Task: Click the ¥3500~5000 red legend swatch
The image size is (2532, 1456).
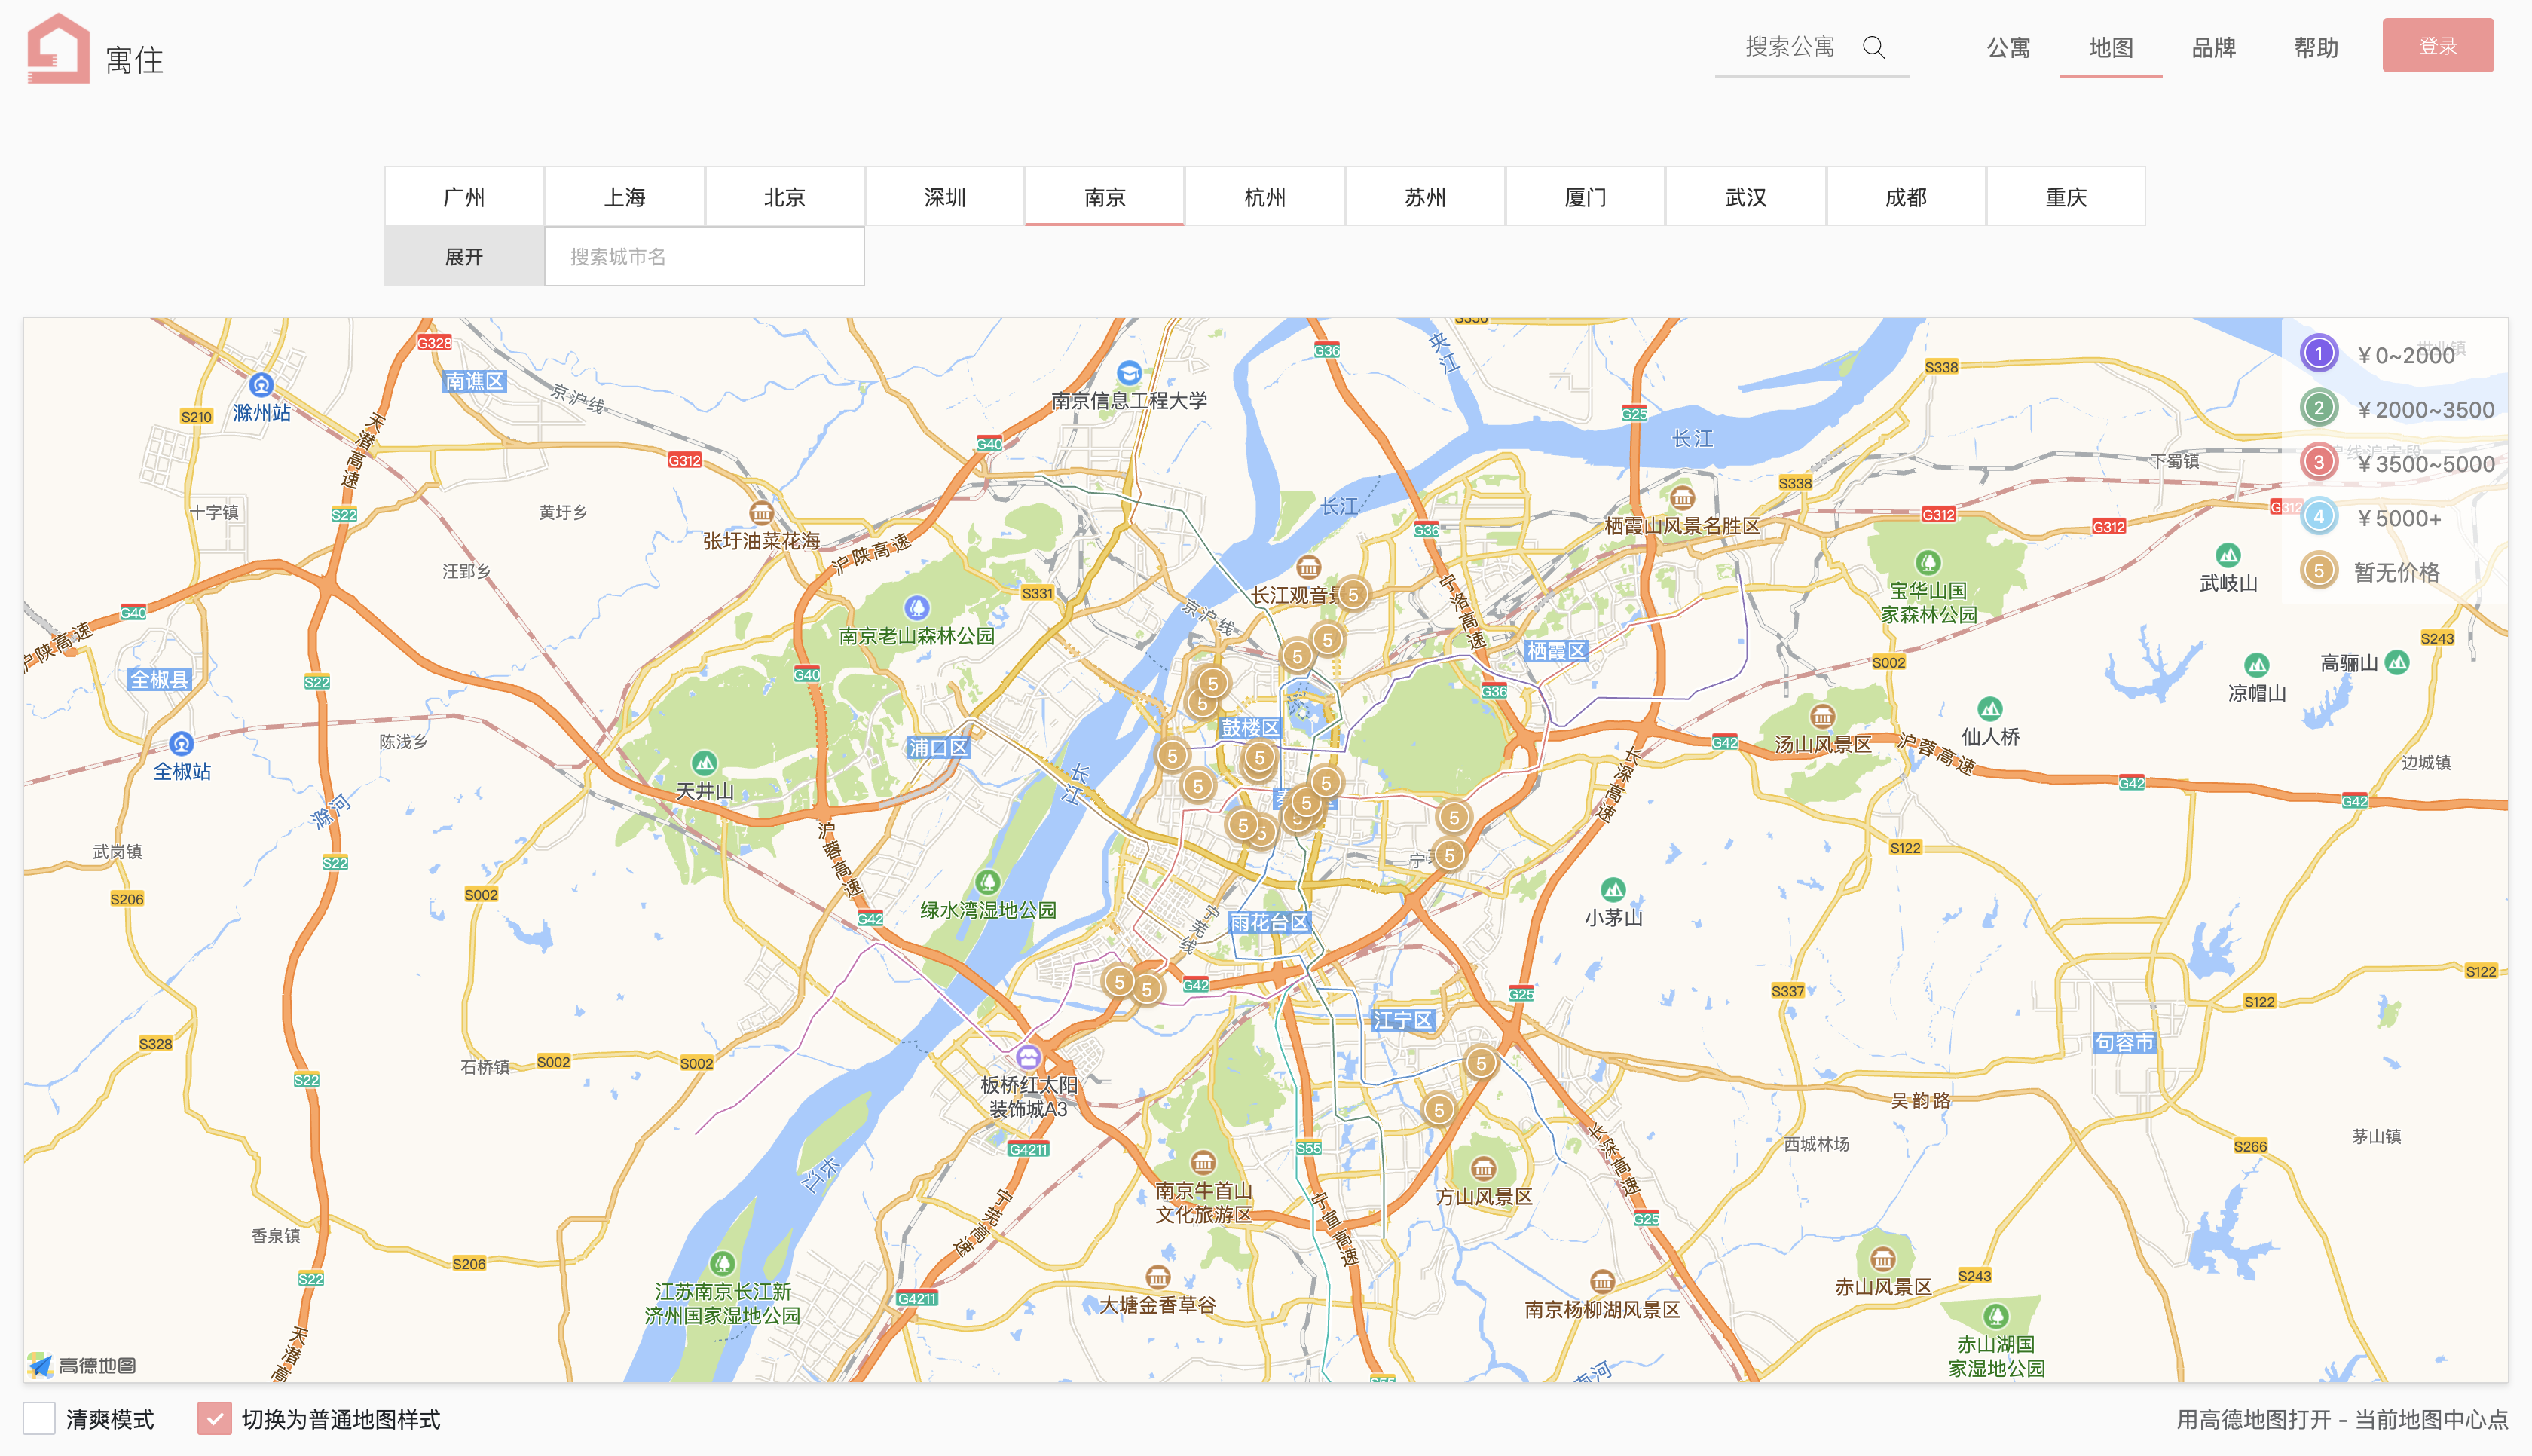Action: tap(2319, 462)
